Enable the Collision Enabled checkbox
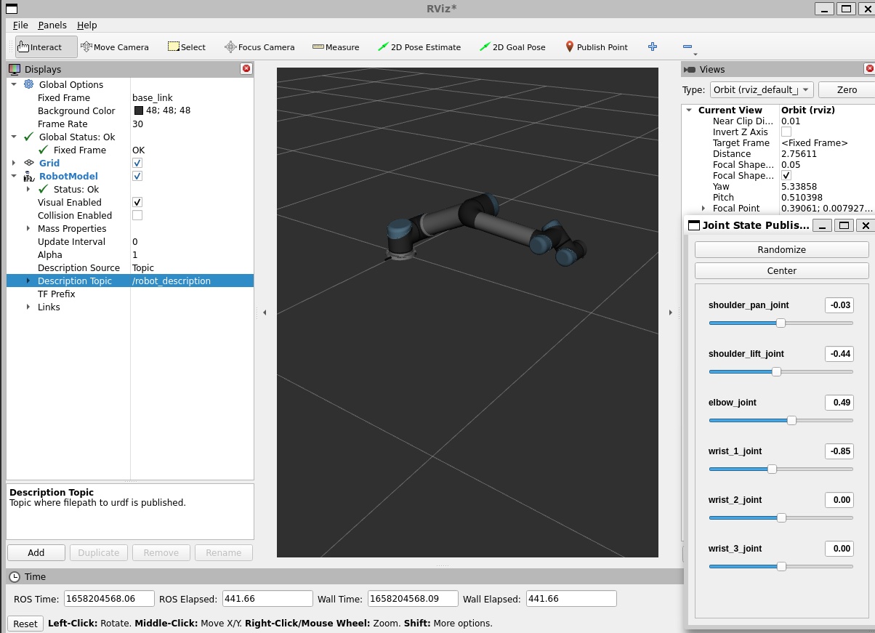 click(137, 215)
